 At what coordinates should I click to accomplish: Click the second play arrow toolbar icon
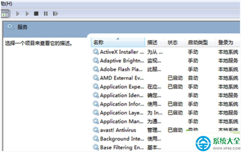(27, 14)
